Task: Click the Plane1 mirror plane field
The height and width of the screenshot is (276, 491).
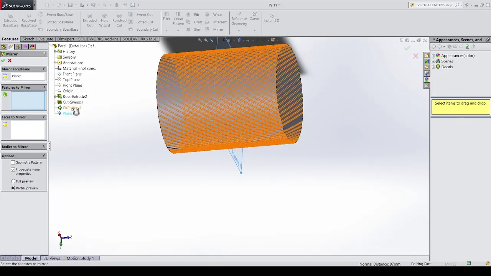Action: tap(28, 76)
